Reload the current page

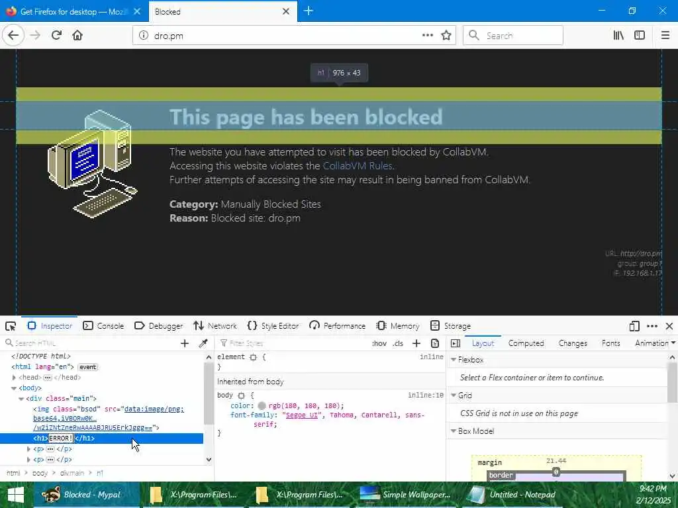tap(57, 36)
